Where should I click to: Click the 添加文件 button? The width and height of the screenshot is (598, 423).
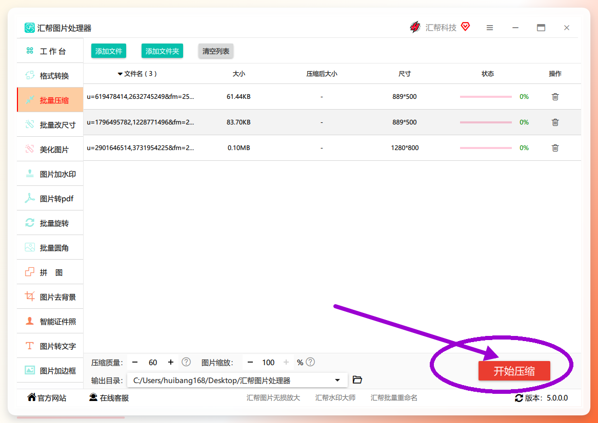tap(109, 51)
